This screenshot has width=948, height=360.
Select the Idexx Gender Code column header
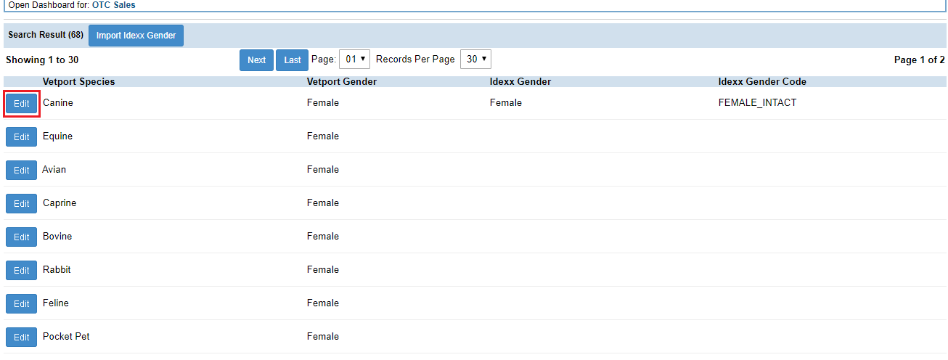coord(762,82)
